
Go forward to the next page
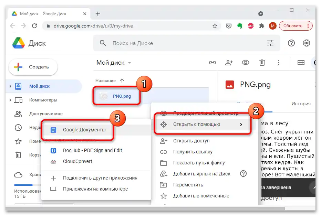23,26
